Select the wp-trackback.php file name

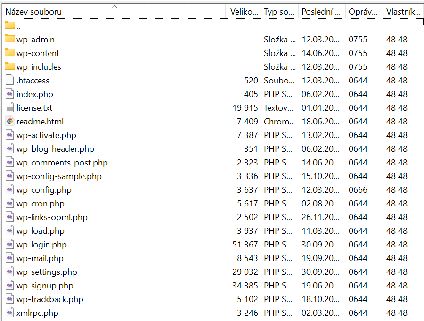[50, 299]
